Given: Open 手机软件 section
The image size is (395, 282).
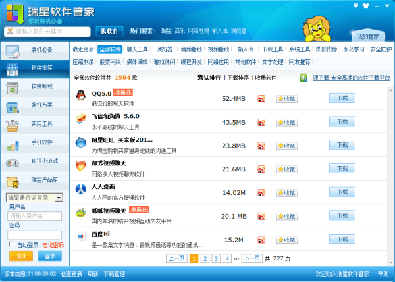Looking at the screenshot, I should tap(35, 143).
